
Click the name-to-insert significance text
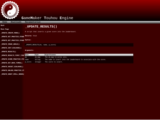click(x=76, y=60)
